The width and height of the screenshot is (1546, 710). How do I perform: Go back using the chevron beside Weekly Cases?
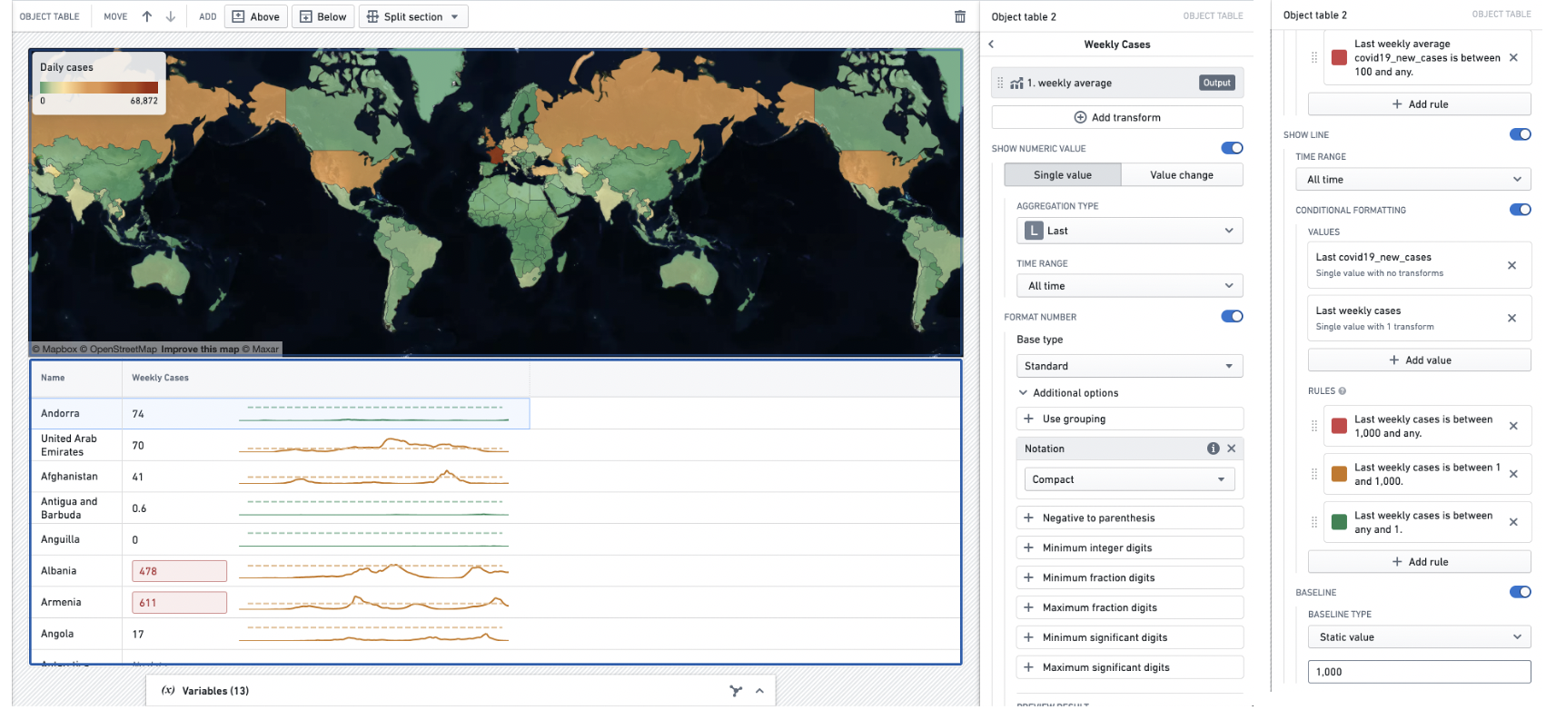pos(991,44)
